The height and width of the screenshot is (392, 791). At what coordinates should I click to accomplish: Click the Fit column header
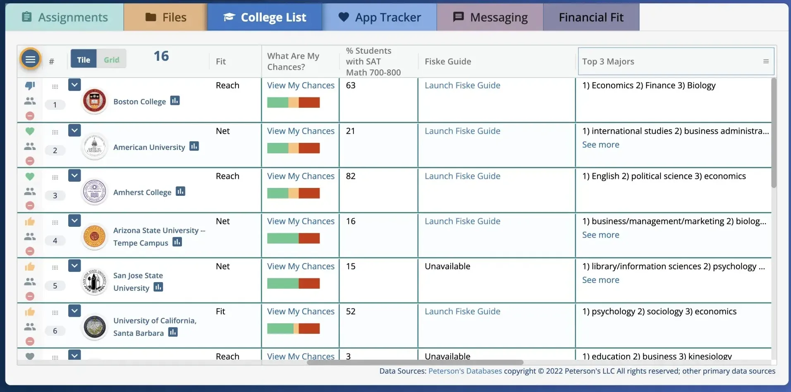[221, 62]
